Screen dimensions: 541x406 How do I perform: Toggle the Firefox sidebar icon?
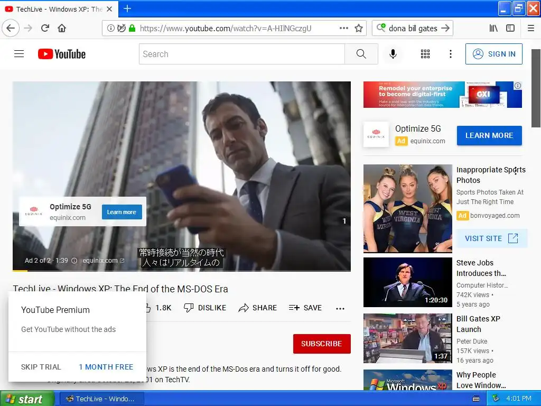click(x=510, y=28)
